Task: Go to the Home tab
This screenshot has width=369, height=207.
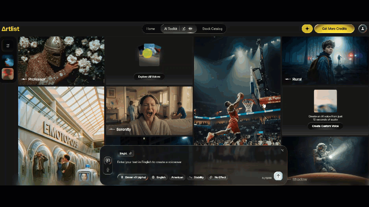Action: point(150,29)
